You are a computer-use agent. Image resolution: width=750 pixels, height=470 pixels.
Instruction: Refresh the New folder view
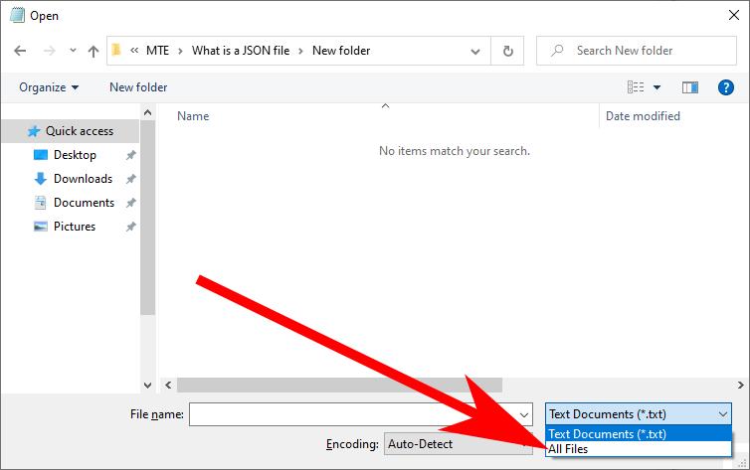[508, 51]
